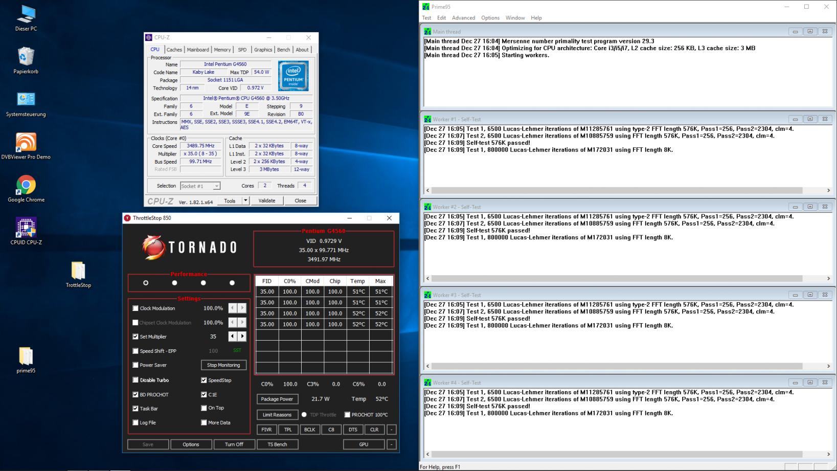Click the Turn Off button
The image size is (837, 471).
pos(234,444)
